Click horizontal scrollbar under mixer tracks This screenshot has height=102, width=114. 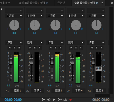pos(49,95)
